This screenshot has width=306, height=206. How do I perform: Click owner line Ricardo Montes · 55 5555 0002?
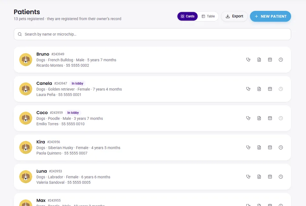pyautogui.click(x=63, y=65)
